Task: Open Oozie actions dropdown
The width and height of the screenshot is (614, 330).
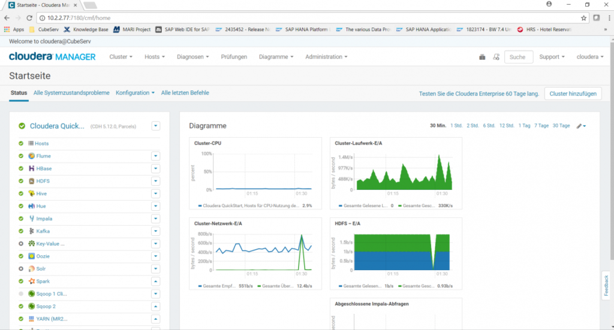Action: click(x=155, y=256)
